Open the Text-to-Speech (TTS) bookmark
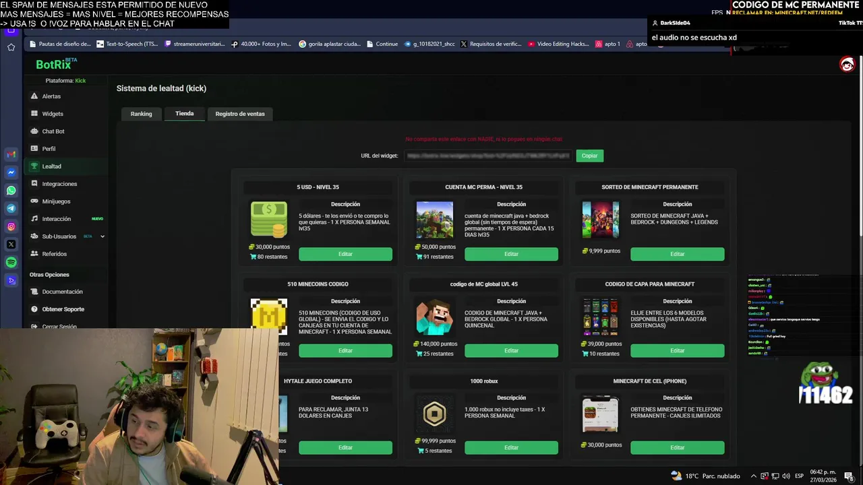The height and width of the screenshot is (485, 863). (127, 44)
